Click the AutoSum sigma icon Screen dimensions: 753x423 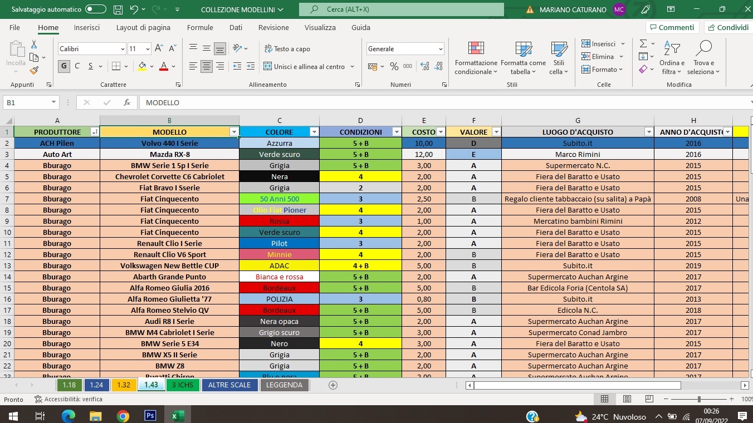pos(643,43)
